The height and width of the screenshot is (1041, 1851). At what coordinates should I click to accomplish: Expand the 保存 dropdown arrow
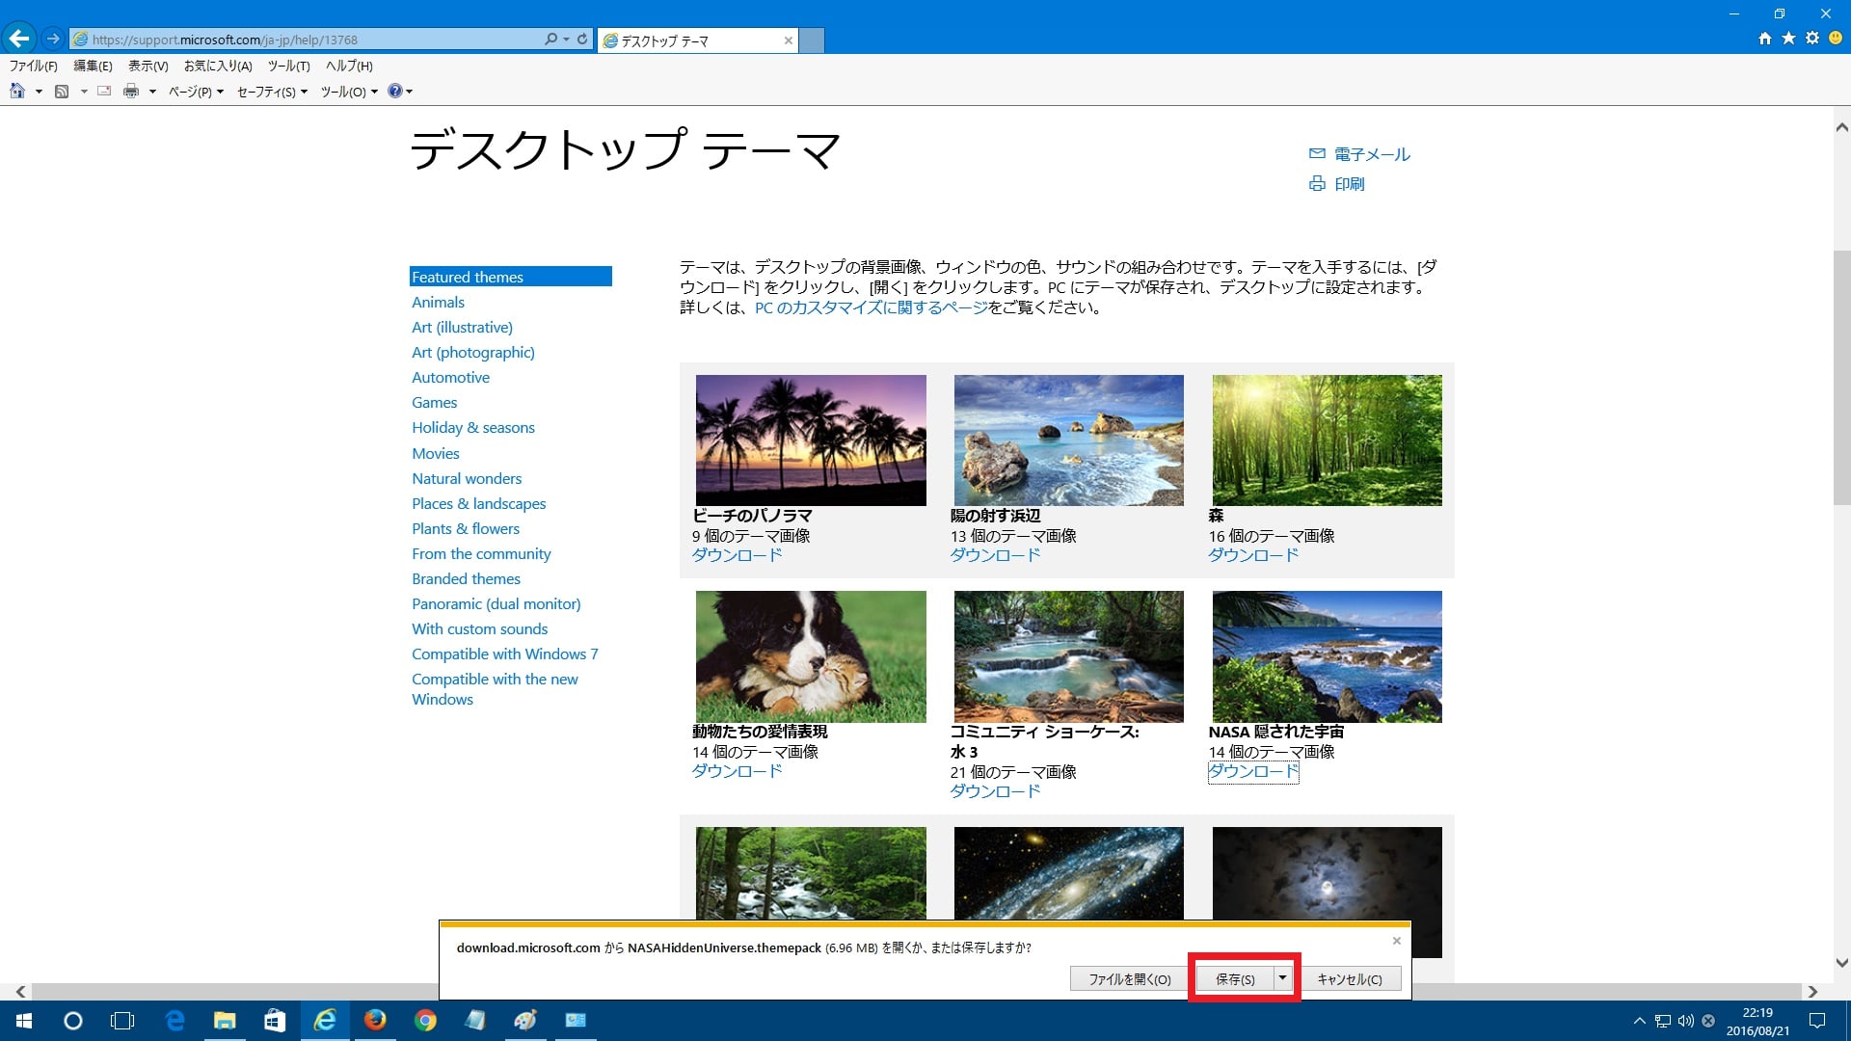point(1283,978)
